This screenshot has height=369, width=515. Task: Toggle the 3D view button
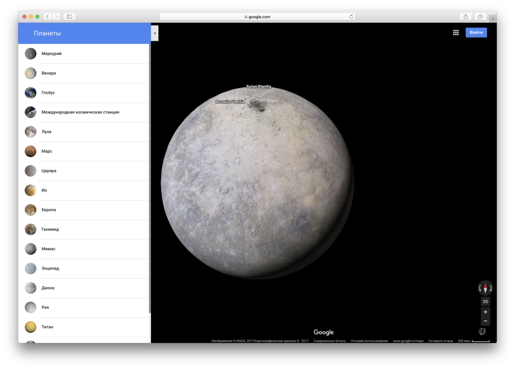pos(485,301)
